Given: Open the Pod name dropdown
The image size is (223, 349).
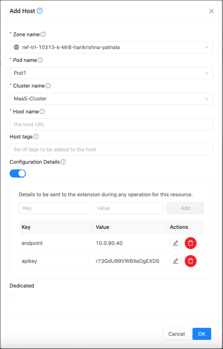Looking at the screenshot, I should point(207,73).
